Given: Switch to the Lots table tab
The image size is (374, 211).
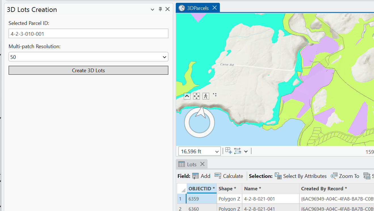Looking at the screenshot, I should click(192, 164).
